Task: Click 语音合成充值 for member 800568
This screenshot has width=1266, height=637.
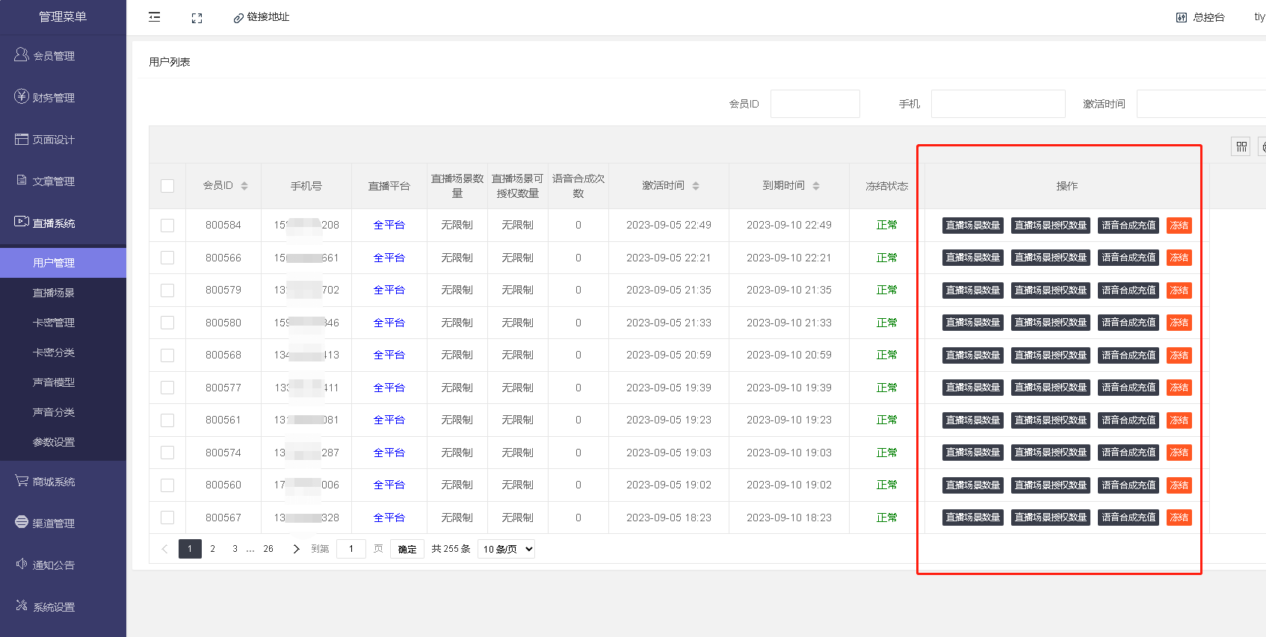Action: tap(1128, 355)
